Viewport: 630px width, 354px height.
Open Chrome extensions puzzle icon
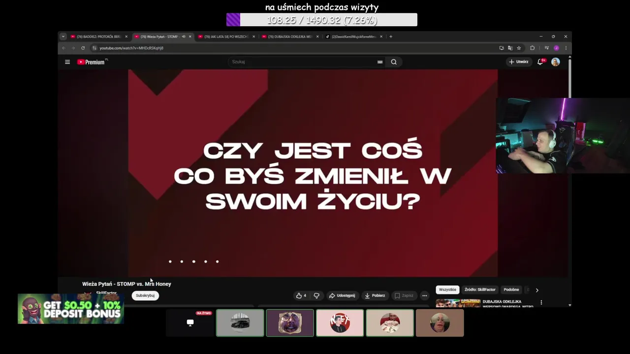pyautogui.click(x=532, y=48)
